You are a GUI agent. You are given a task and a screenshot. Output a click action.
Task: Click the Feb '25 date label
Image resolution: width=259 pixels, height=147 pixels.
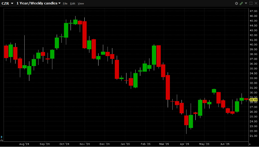(146, 144)
